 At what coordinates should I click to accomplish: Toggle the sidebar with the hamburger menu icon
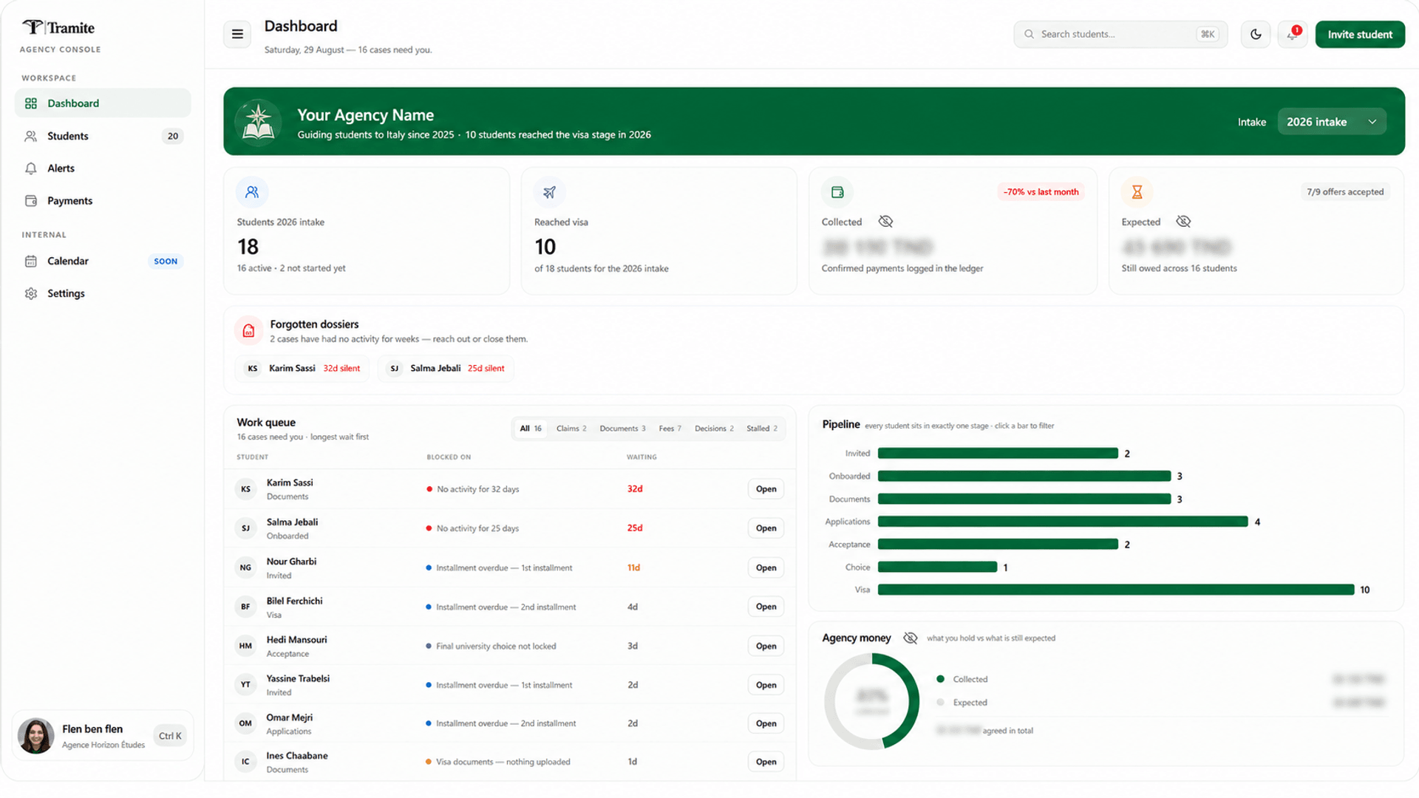click(x=237, y=34)
